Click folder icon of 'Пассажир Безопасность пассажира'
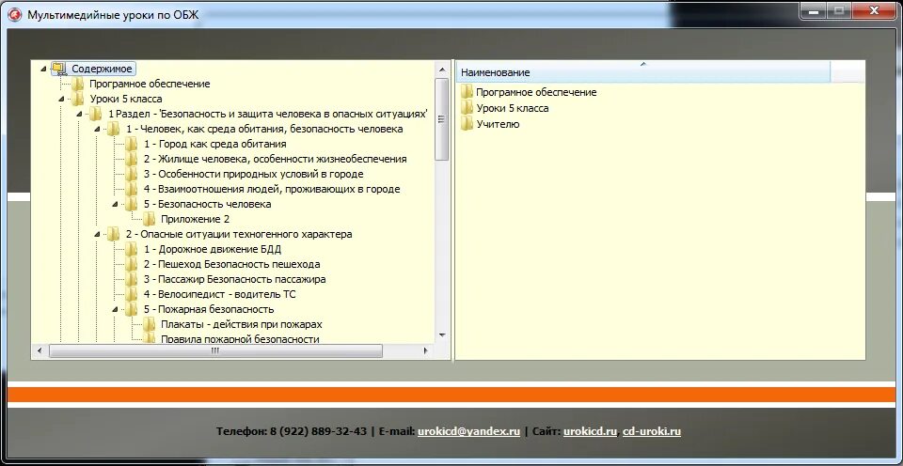This screenshot has width=903, height=466. coord(132,279)
